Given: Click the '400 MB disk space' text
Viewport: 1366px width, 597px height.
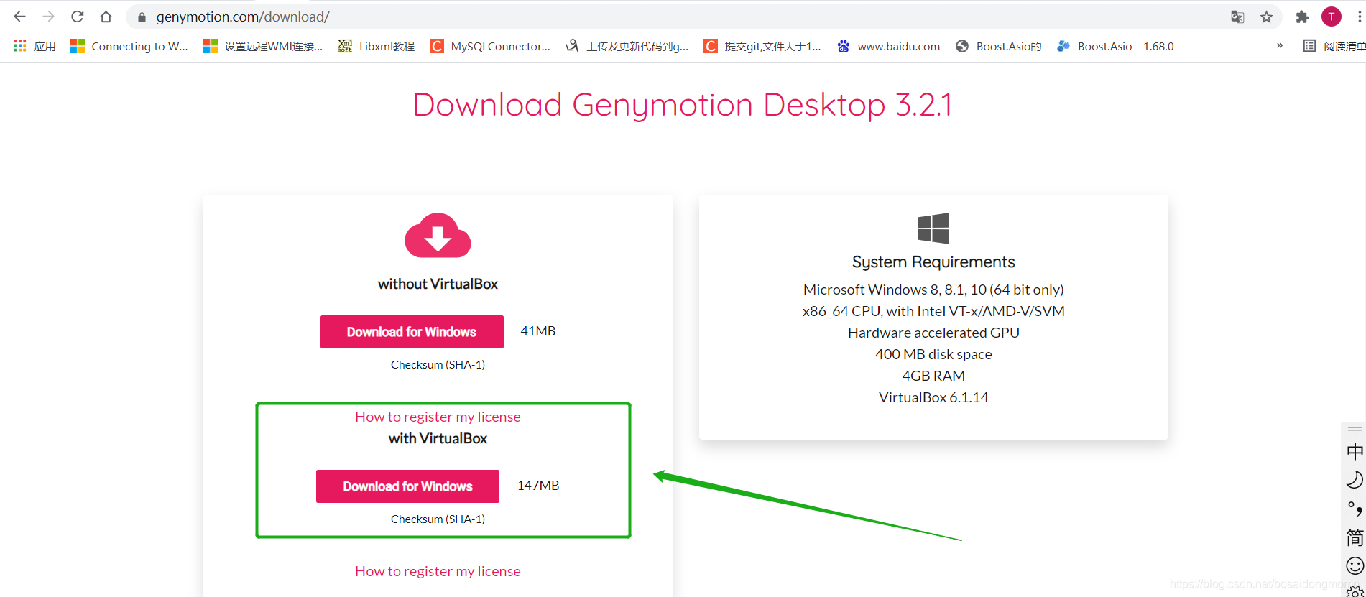Looking at the screenshot, I should [933, 354].
